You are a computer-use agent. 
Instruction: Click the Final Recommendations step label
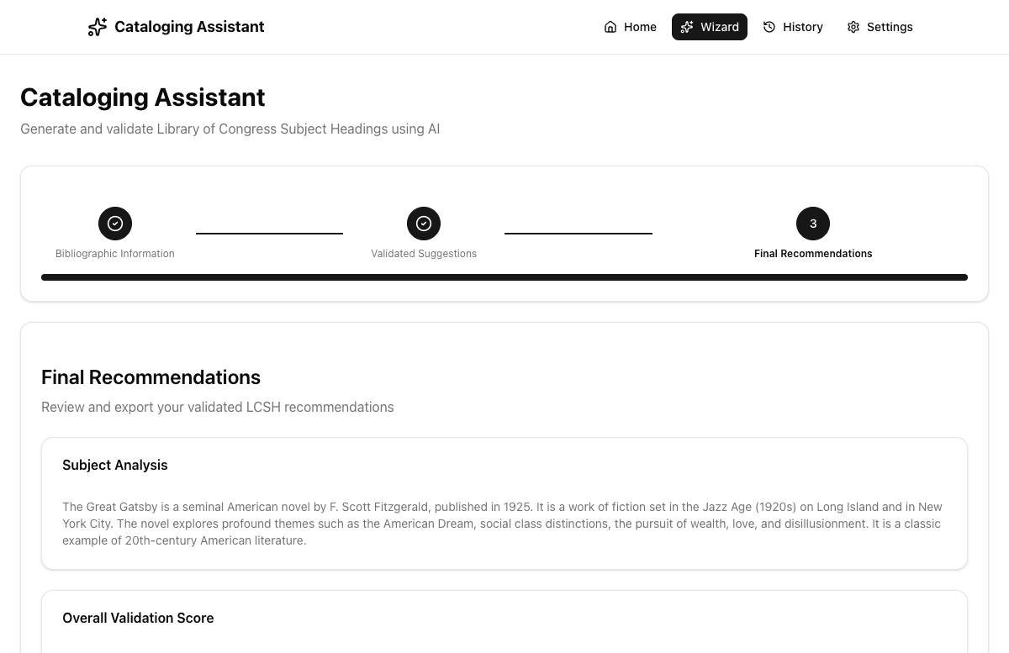(x=813, y=254)
